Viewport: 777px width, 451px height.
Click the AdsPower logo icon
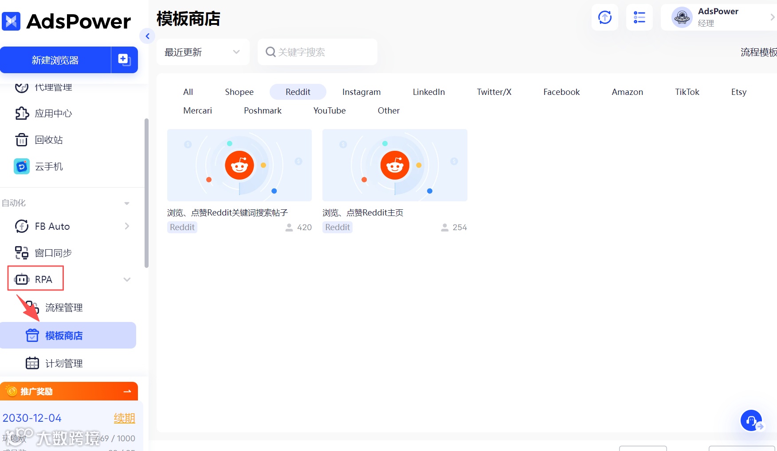(x=11, y=21)
